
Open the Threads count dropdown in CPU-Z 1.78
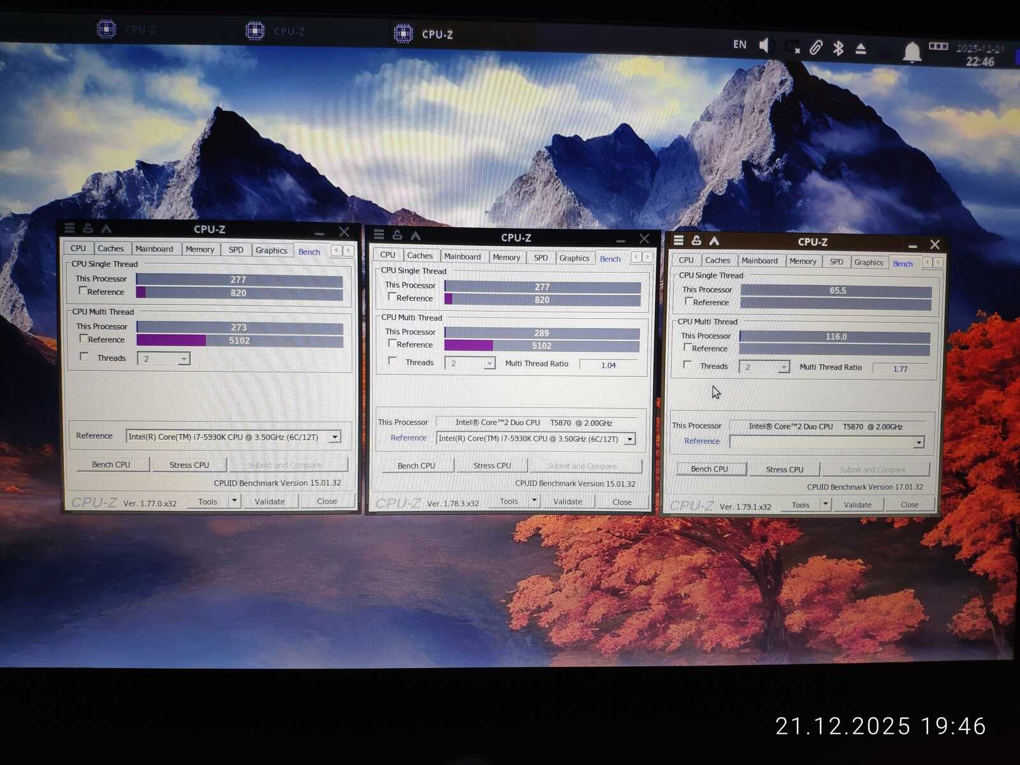(489, 363)
